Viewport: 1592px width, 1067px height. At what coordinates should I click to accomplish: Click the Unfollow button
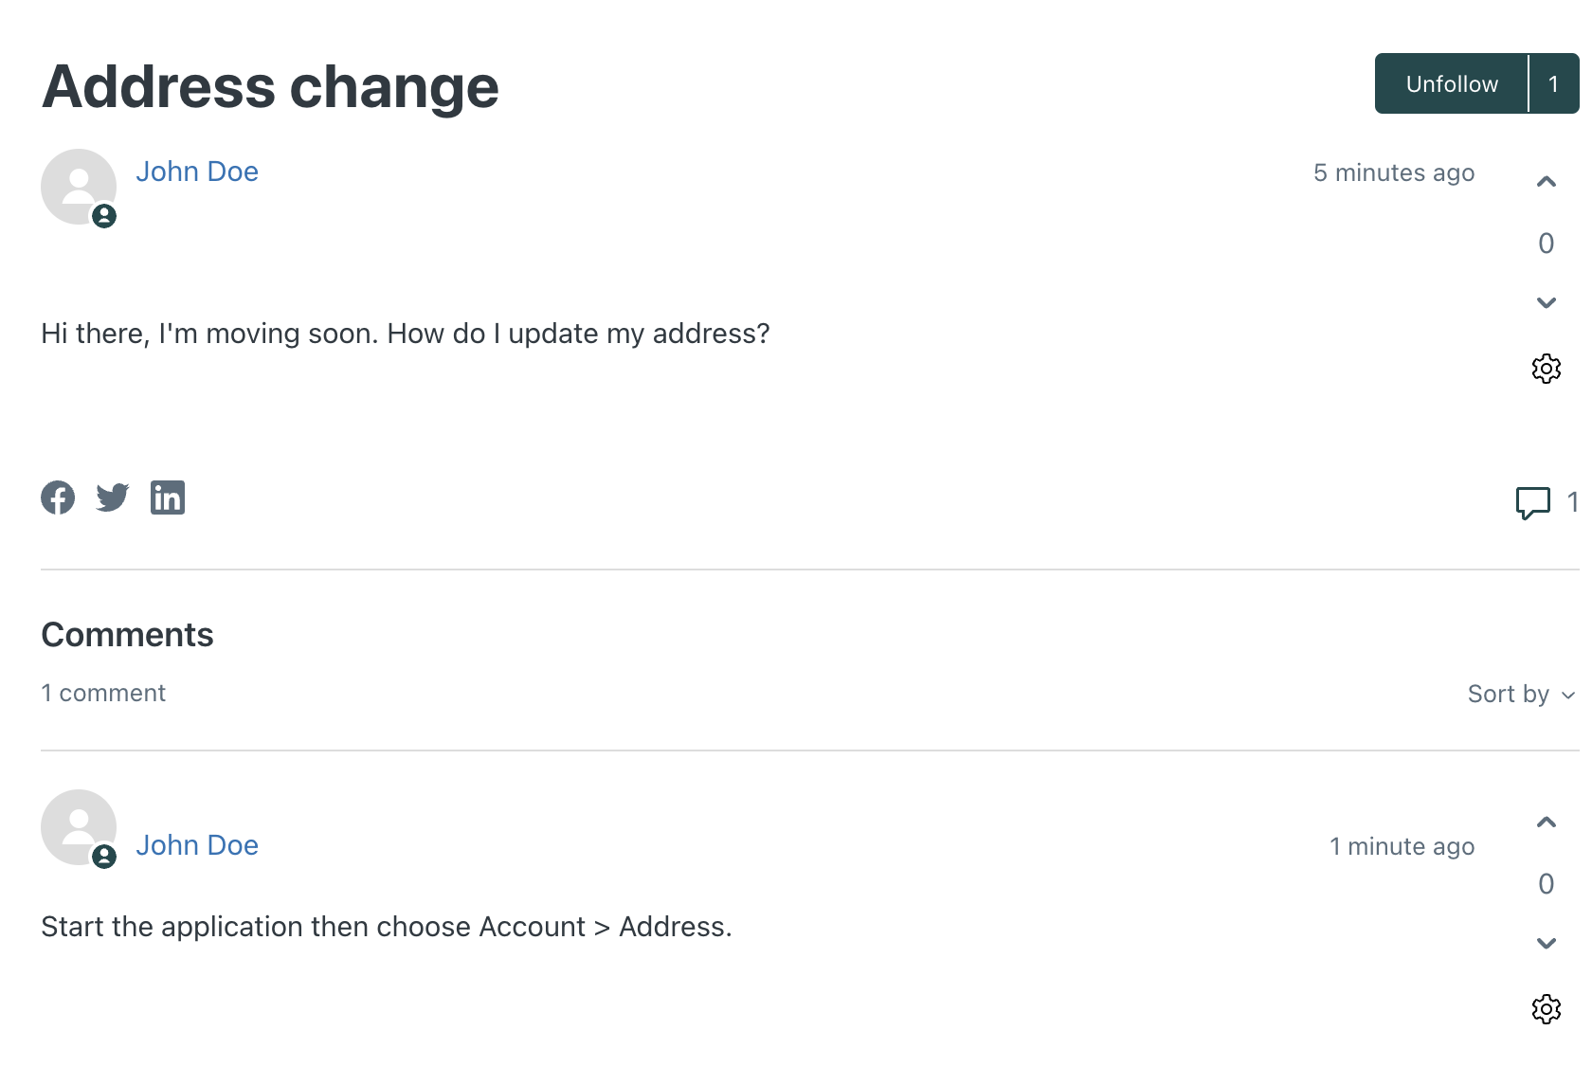pyautogui.click(x=1452, y=83)
